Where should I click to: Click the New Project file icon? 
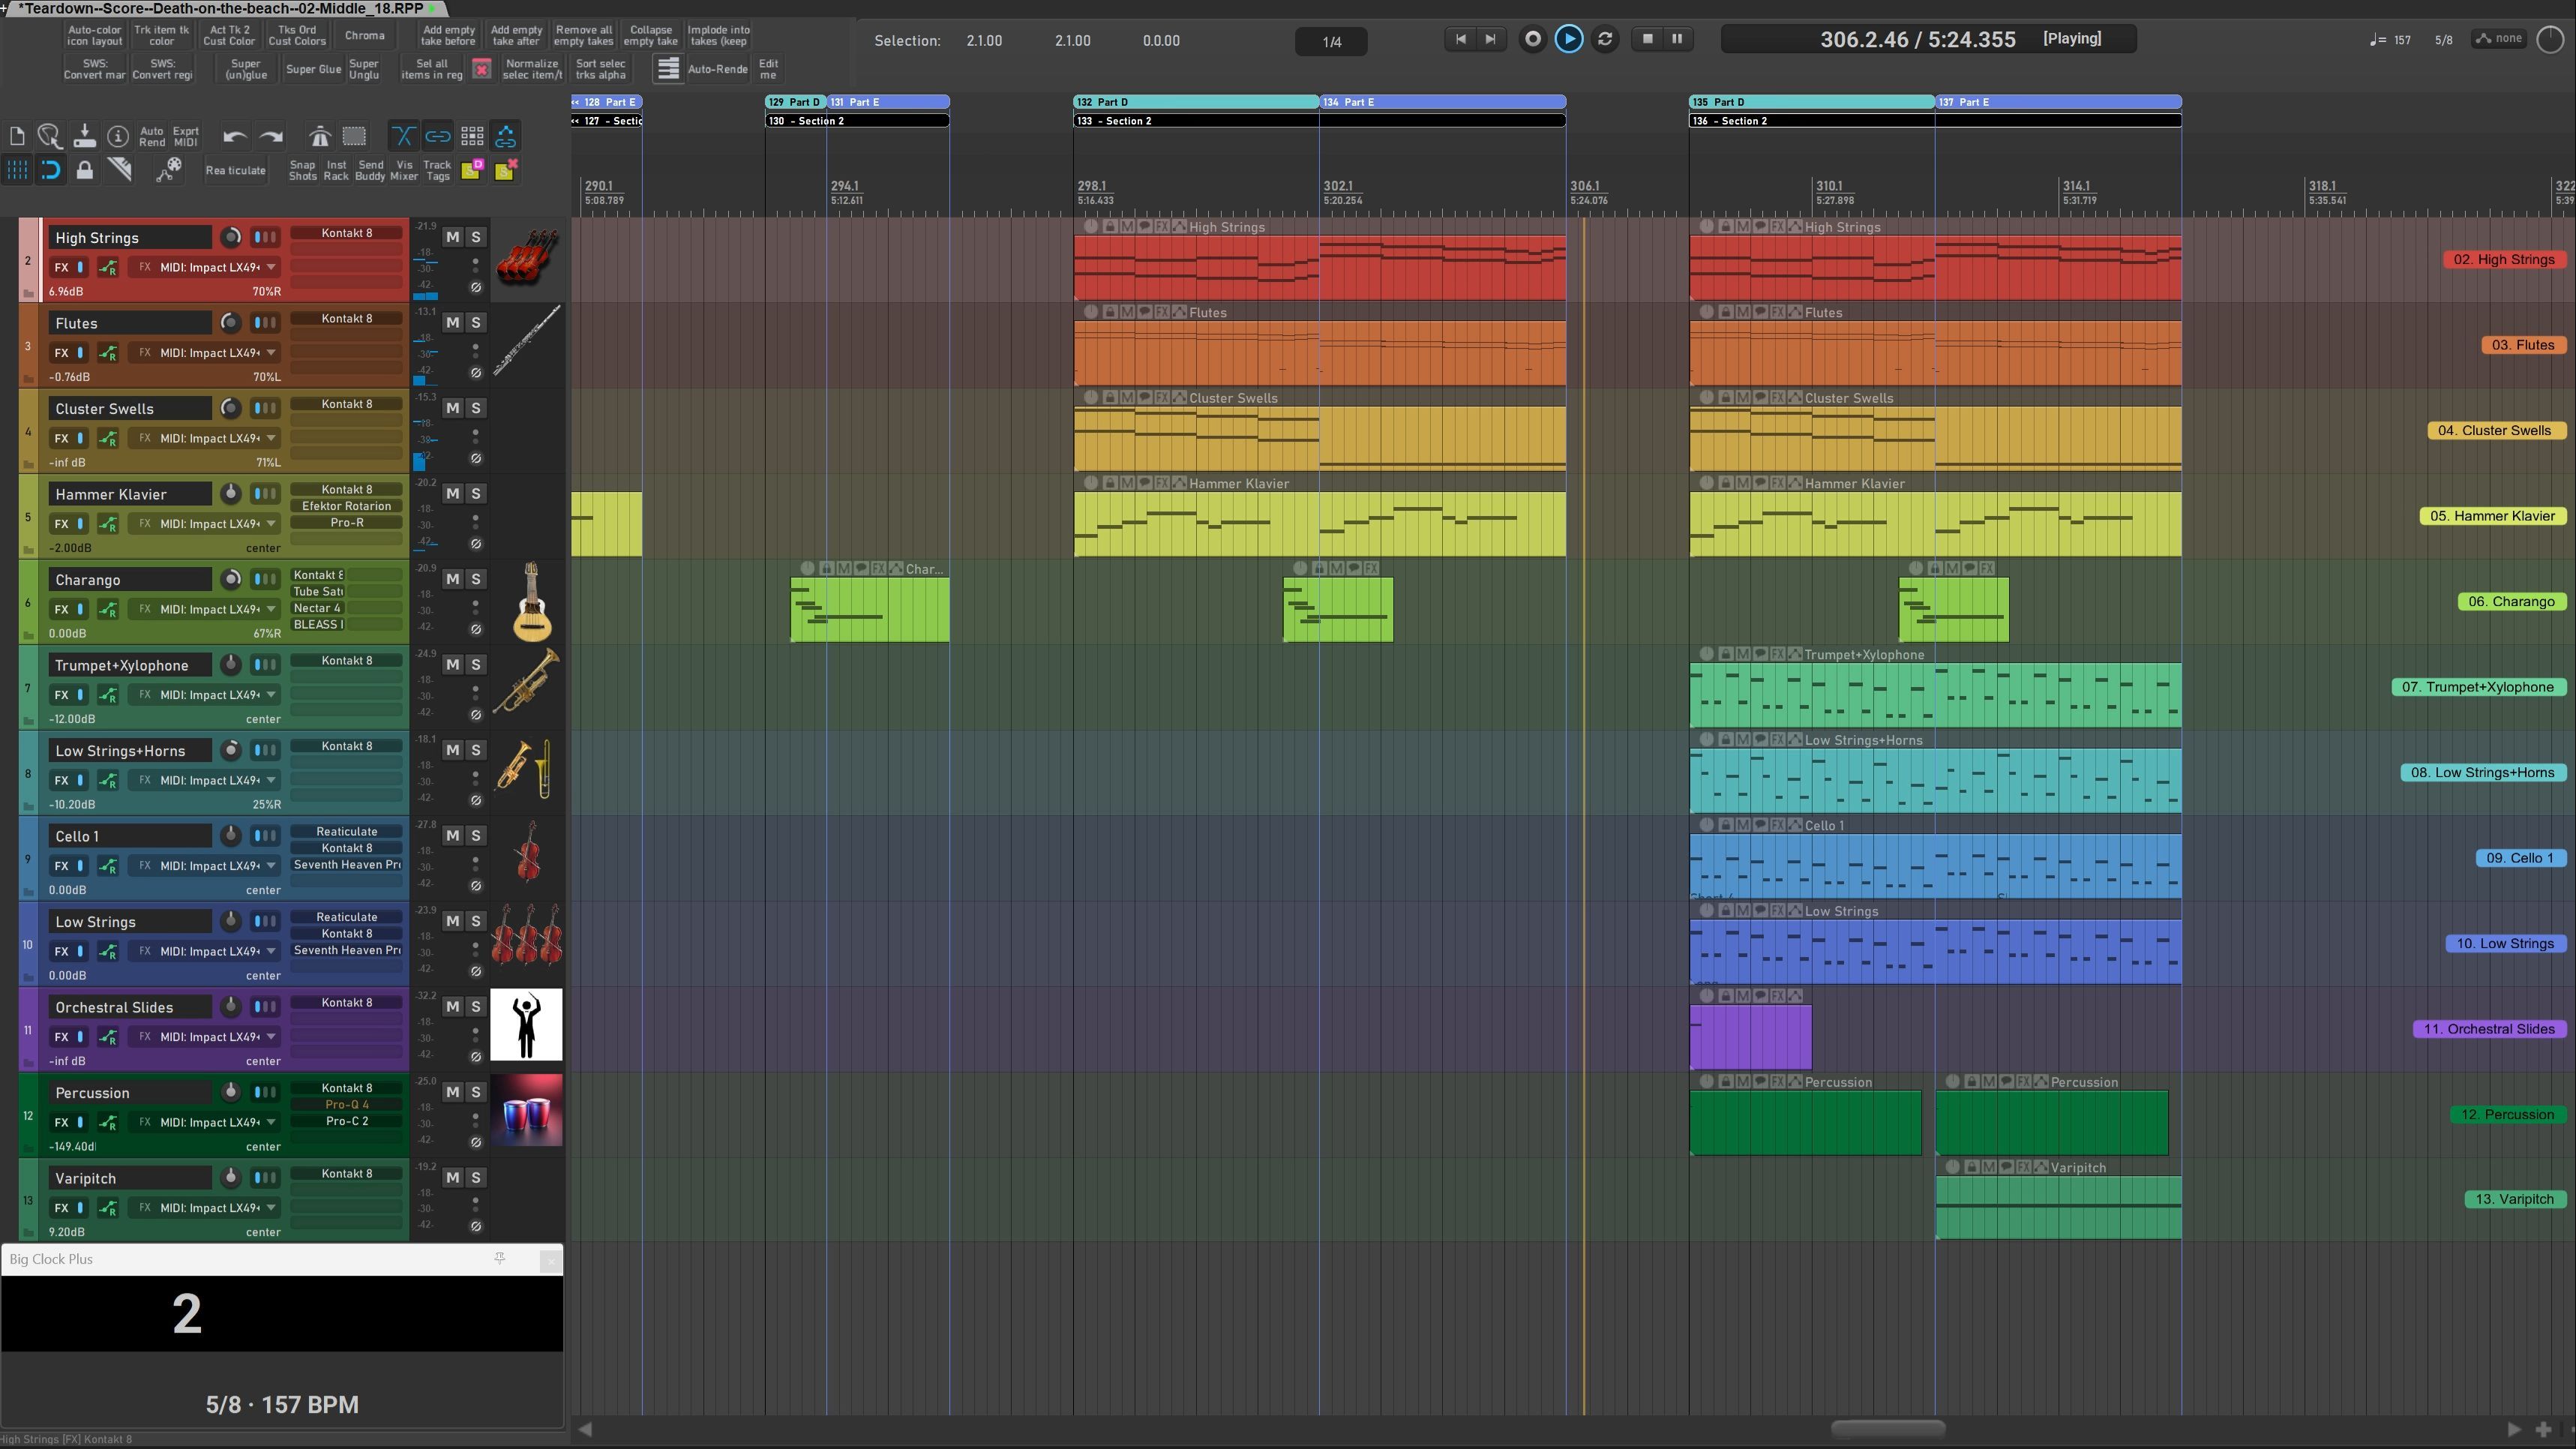(x=17, y=137)
